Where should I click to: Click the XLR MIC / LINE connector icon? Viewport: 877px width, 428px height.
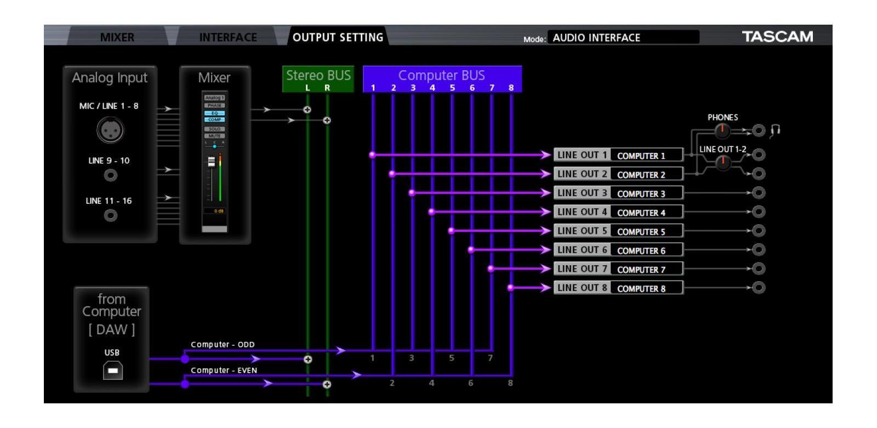(x=110, y=130)
